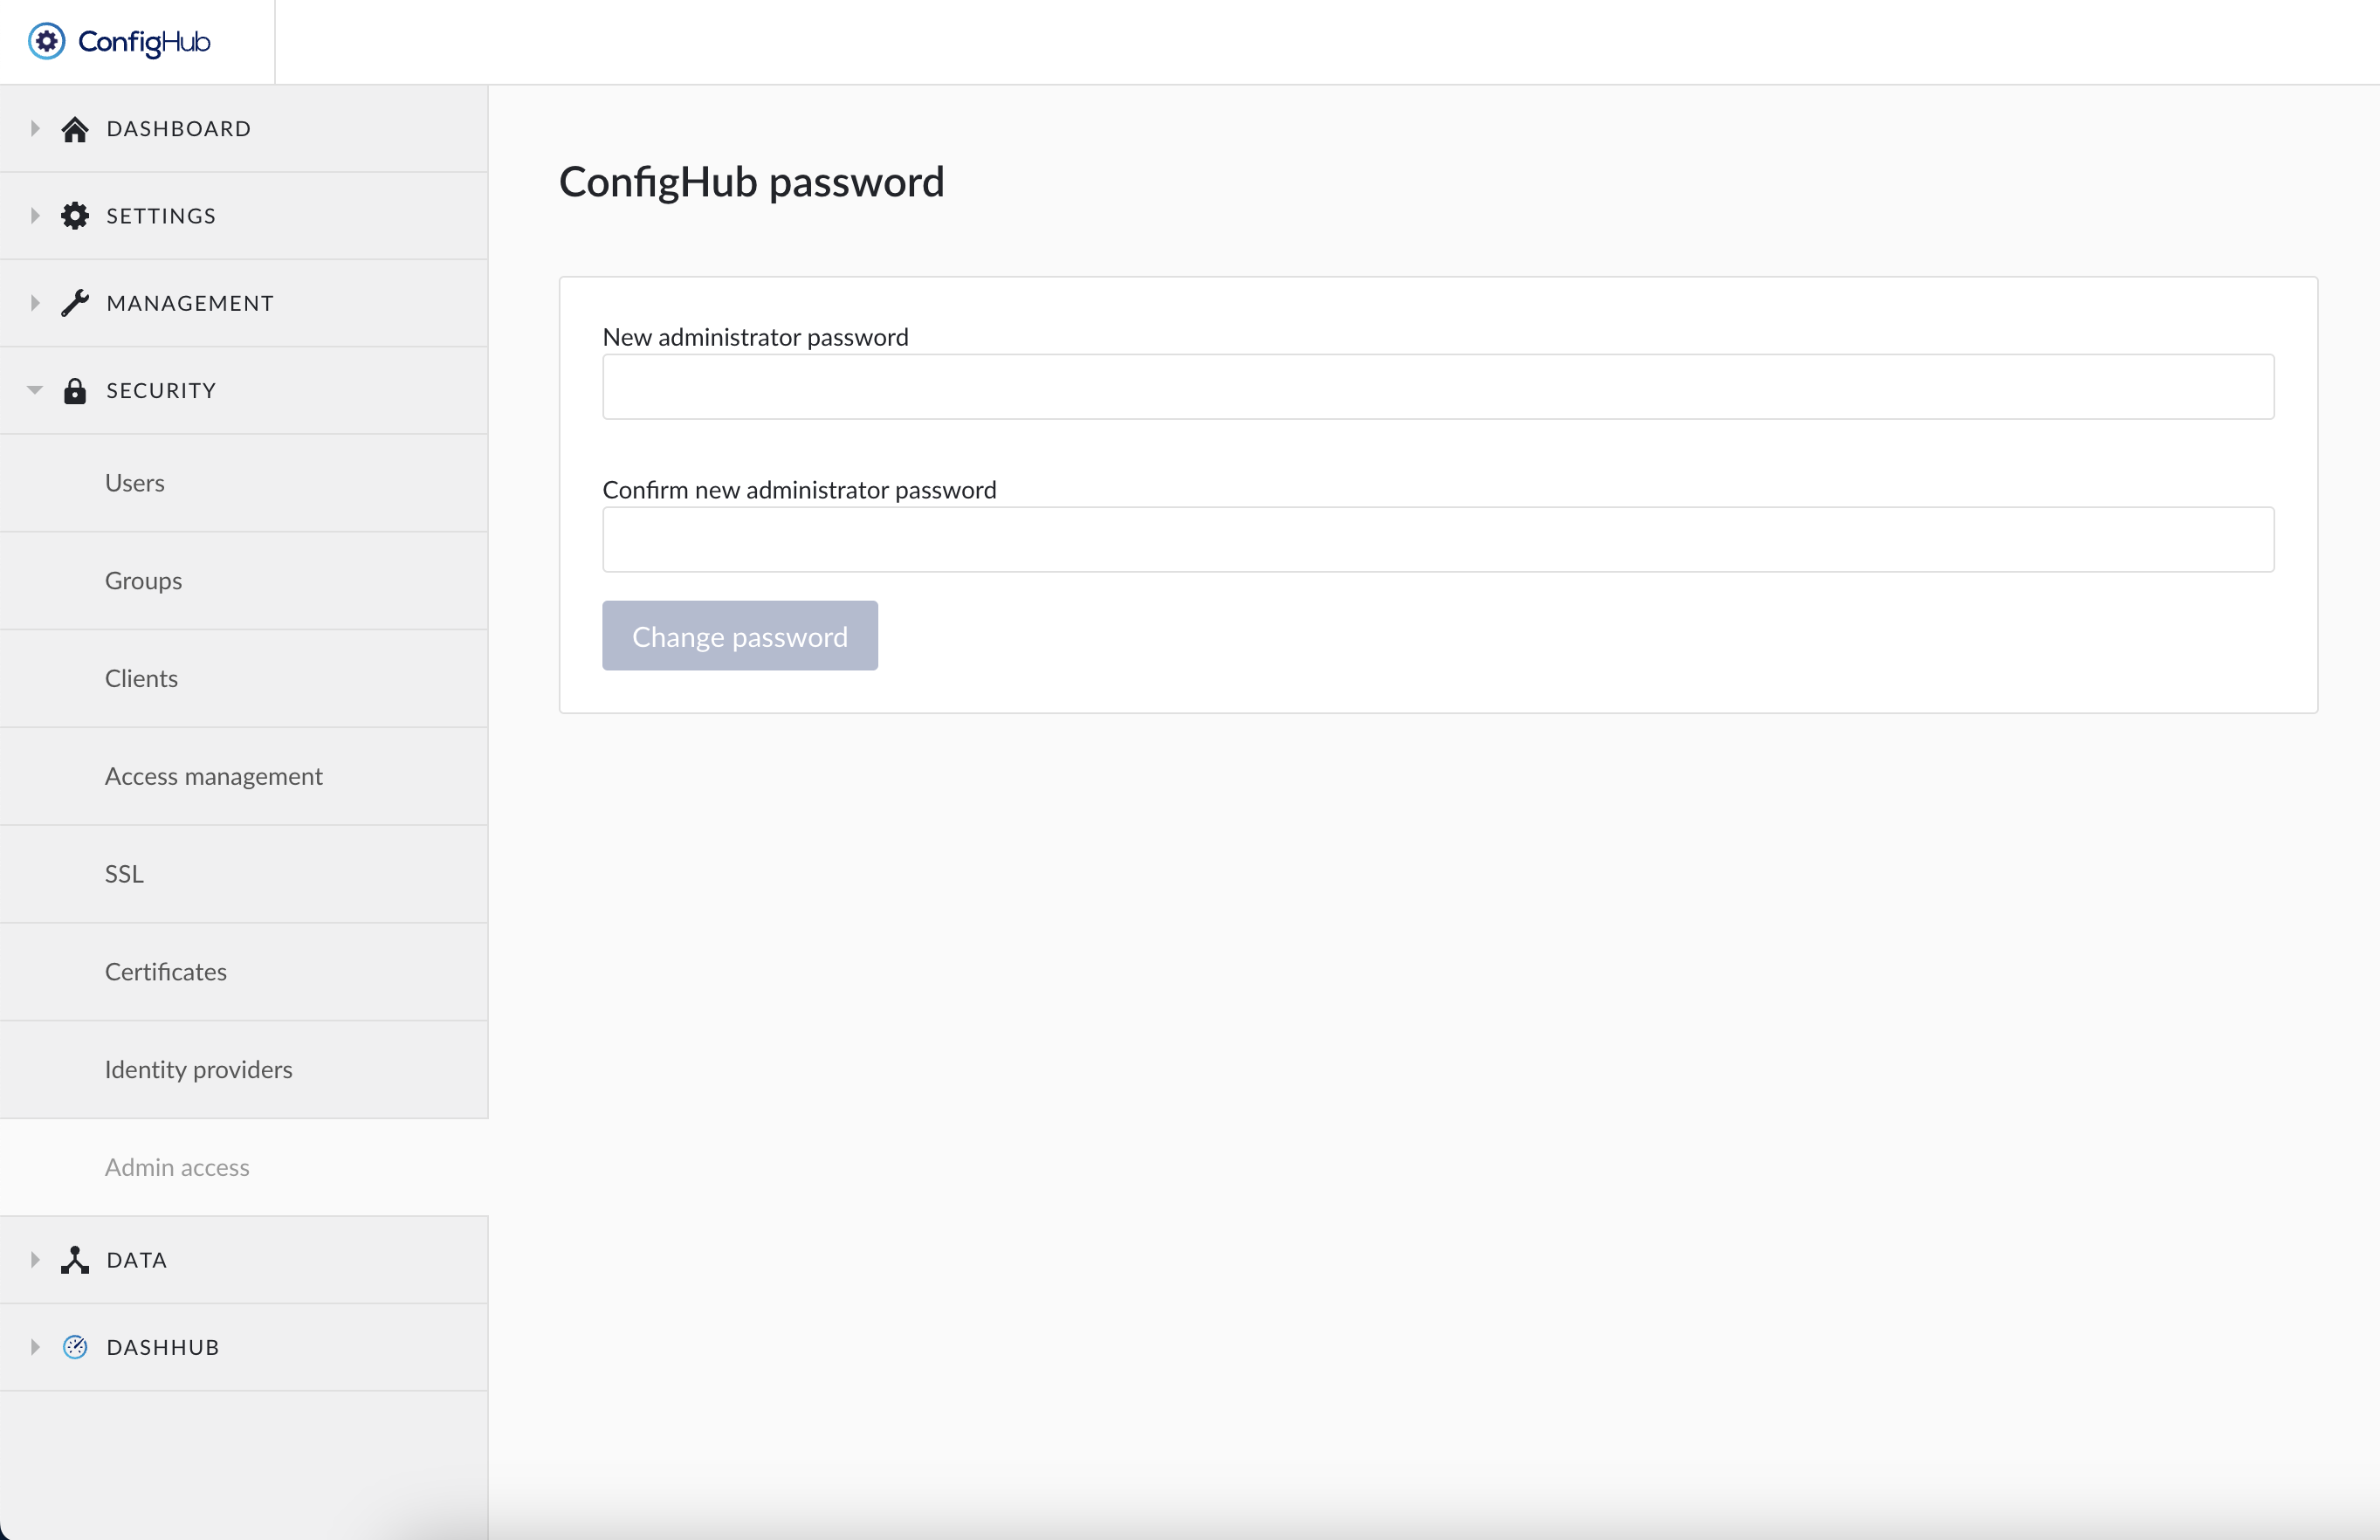Select the SSL entry in sidebar

click(x=123, y=874)
